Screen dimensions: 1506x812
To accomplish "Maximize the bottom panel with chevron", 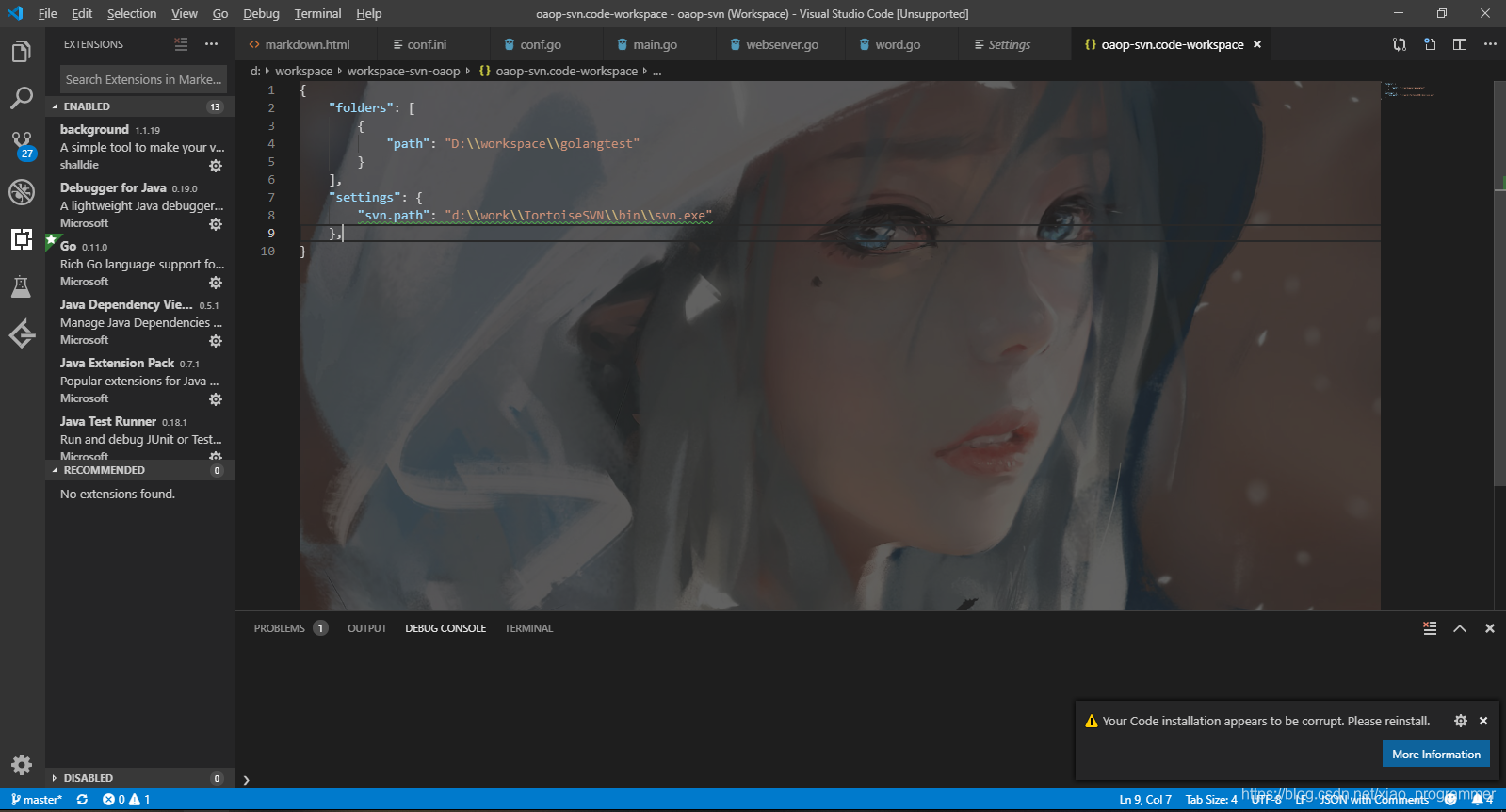I will click(1460, 628).
